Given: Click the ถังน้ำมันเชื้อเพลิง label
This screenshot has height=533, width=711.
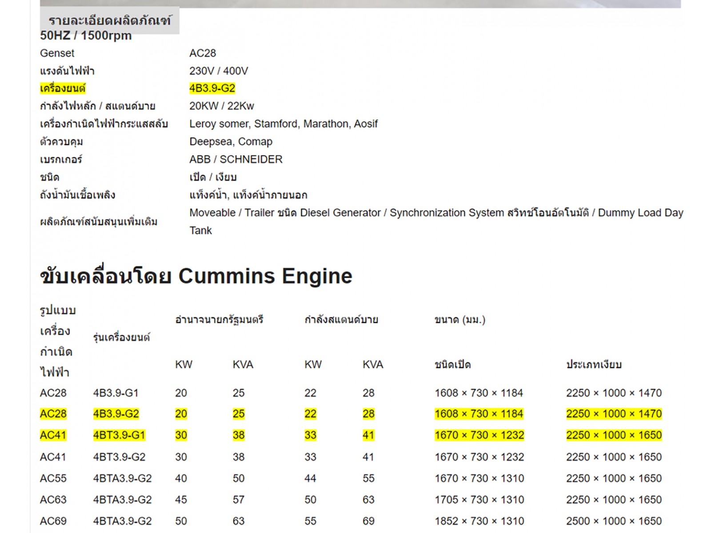Looking at the screenshot, I should pyautogui.click(x=77, y=195).
